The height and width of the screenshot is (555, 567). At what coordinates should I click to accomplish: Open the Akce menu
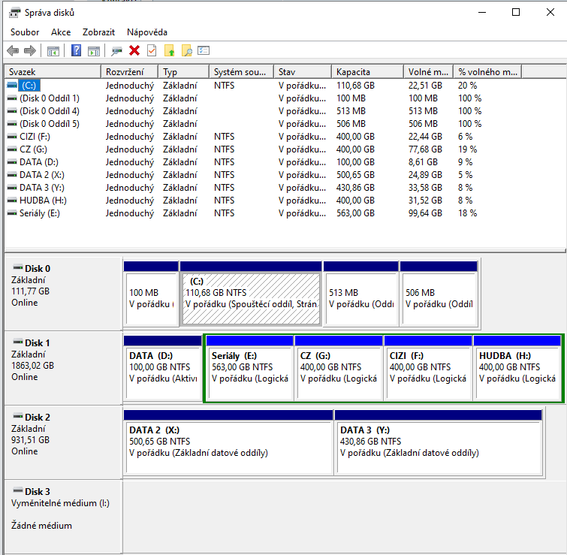point(61,32)
